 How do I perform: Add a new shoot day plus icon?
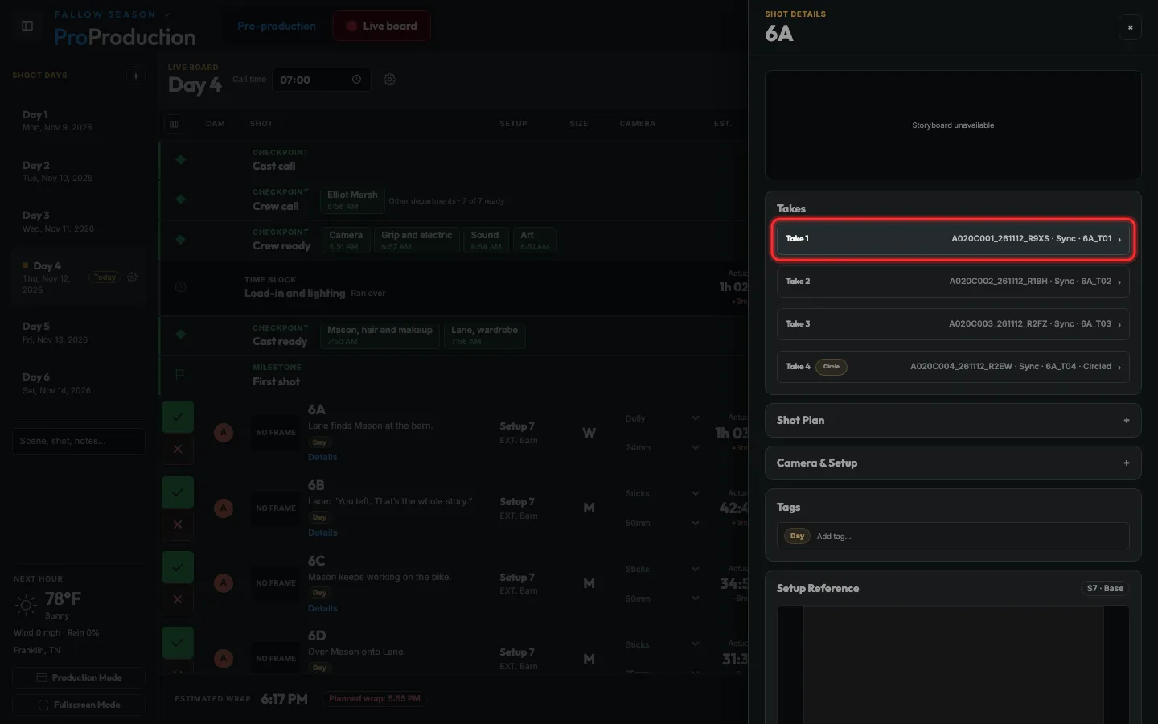tap(135, 76)
